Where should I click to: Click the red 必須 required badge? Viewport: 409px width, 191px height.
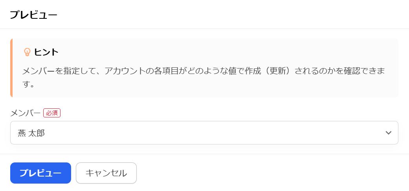(52, 113)
